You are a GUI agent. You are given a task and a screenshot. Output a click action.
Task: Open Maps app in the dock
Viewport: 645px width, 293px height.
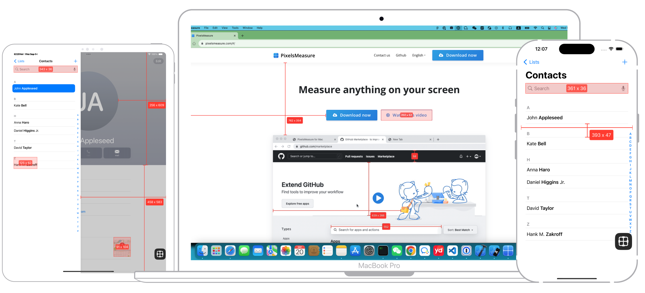[272, 251]
